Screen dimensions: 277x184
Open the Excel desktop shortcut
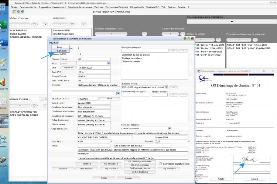pos(3,26)
